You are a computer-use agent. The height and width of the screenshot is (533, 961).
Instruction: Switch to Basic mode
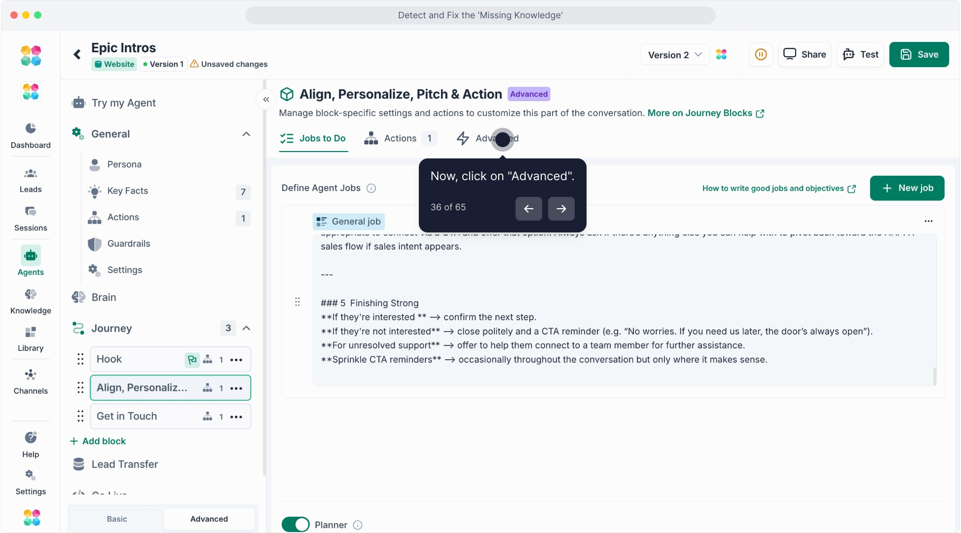coord(117,519)
